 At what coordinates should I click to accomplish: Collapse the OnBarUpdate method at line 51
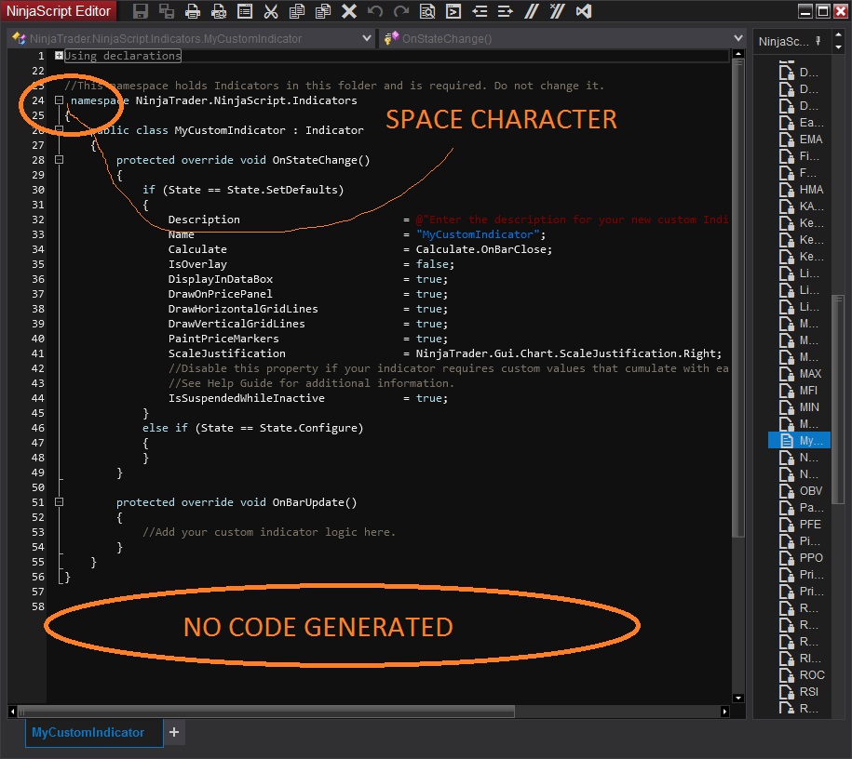tap(59, 502)
